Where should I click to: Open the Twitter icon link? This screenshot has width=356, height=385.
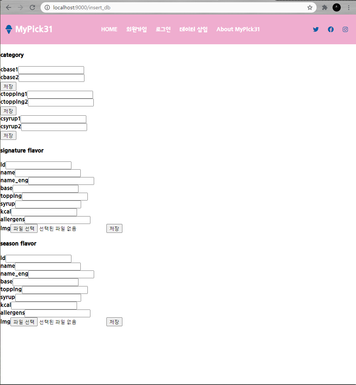coord(316,29)
